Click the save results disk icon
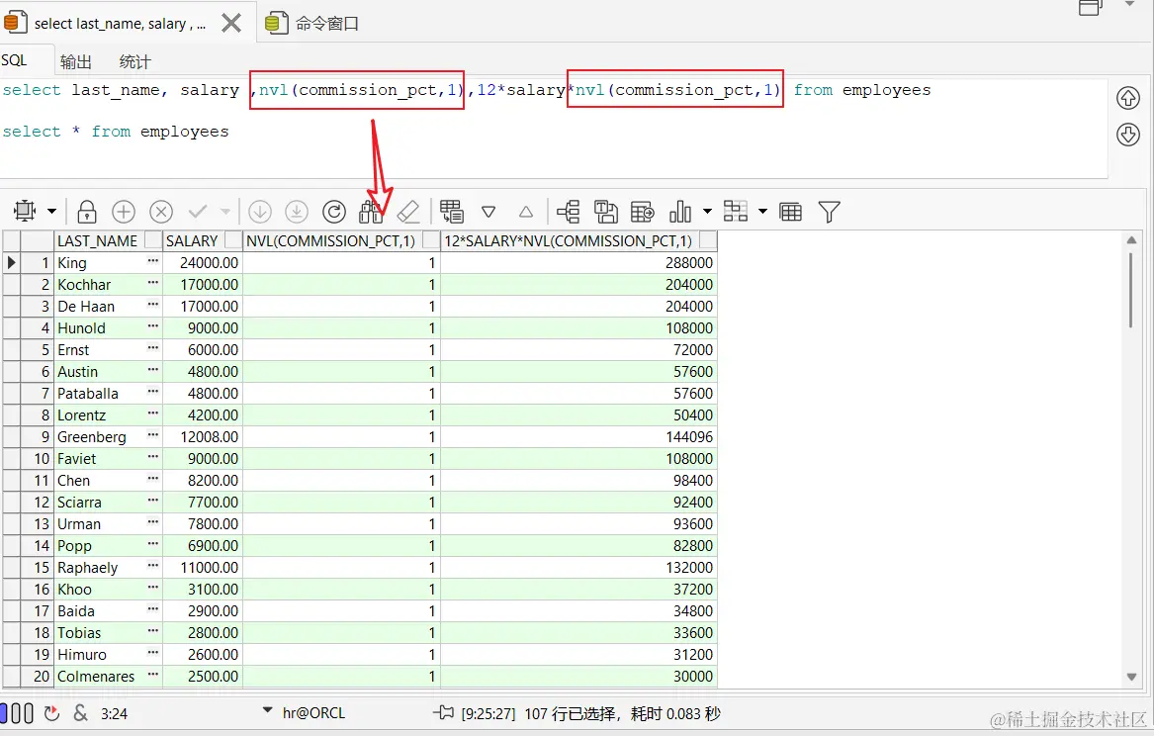This screenshot has height=736, width=1154. click(605, 212)
